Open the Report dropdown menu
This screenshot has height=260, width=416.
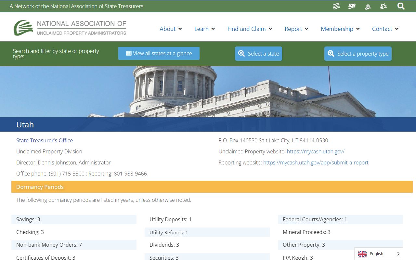(296, 29)
